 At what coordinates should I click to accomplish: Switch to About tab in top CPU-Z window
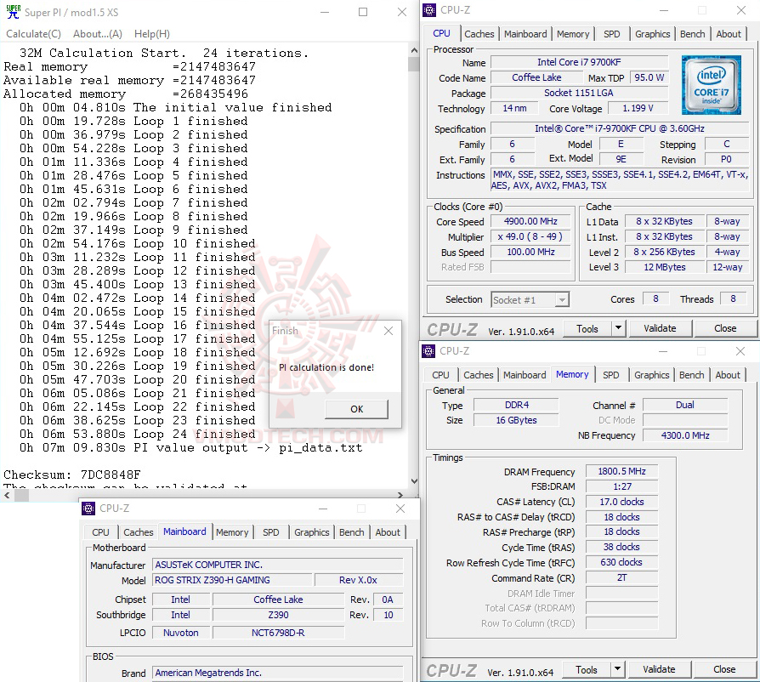coord(729,34)
